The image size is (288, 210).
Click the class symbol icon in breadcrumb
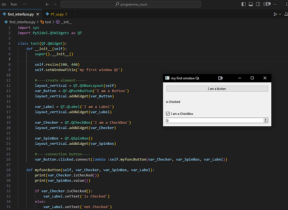[x=42, y=22]
